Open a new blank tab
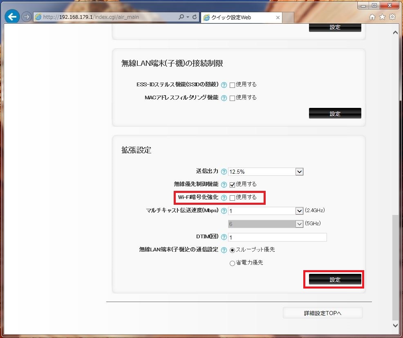The height and width of the screenshot is (338, 403). 288,18
